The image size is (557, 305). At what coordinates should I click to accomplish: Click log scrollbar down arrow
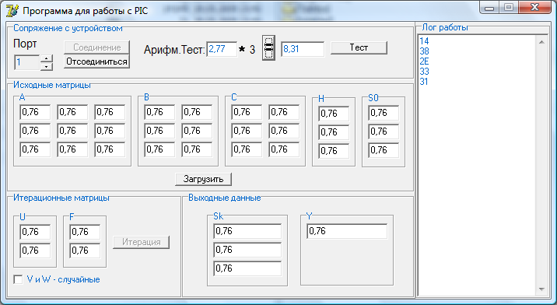click(x=541, y=289)
